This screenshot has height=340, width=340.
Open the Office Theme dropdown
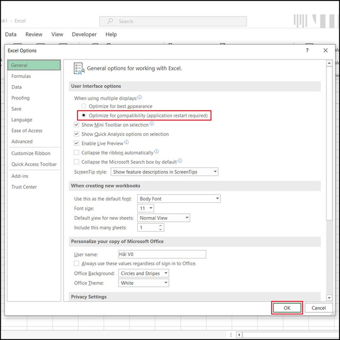pos(144,283)
